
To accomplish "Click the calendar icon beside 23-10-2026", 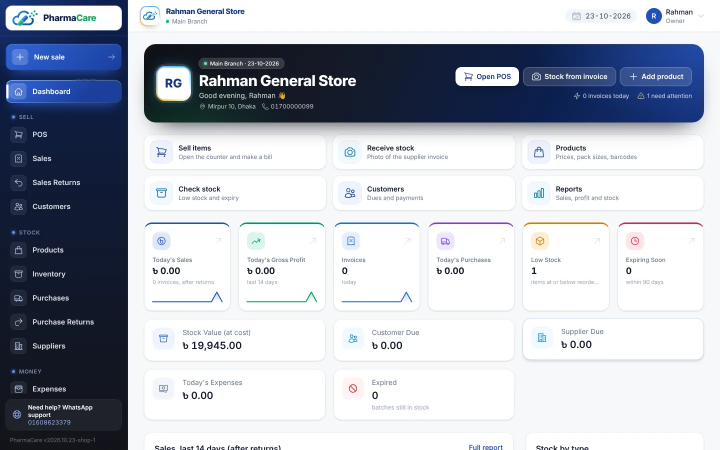I will (576, 16).
